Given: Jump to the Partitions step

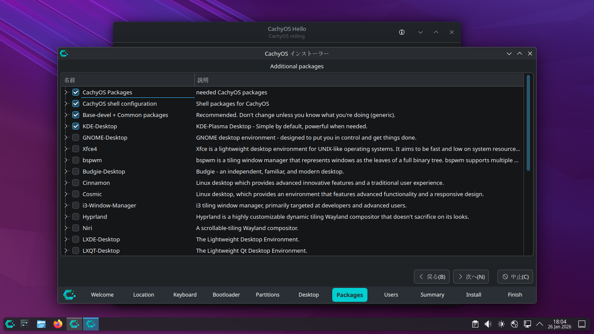Looking at the screenshot, I should tap(267, 295).
